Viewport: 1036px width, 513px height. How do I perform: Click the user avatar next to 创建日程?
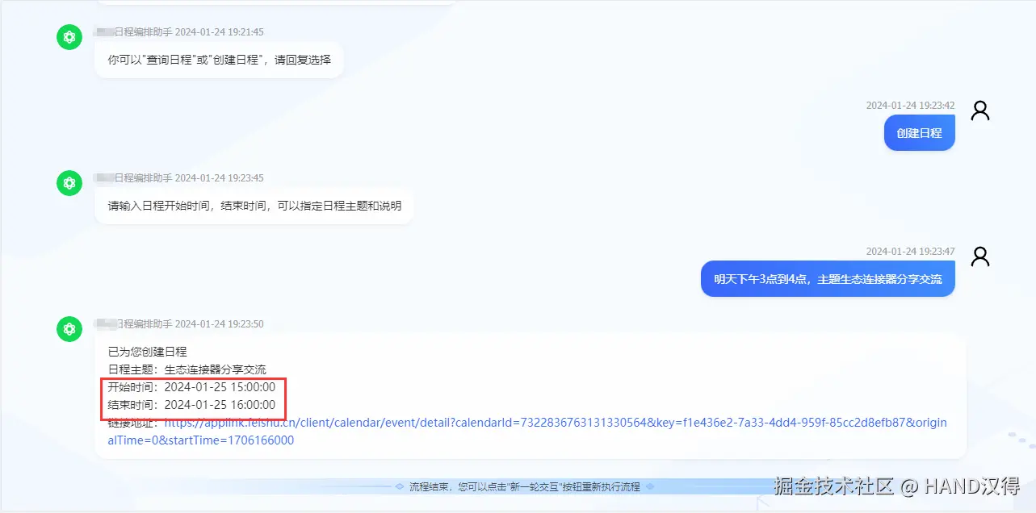tap(980, 111)
